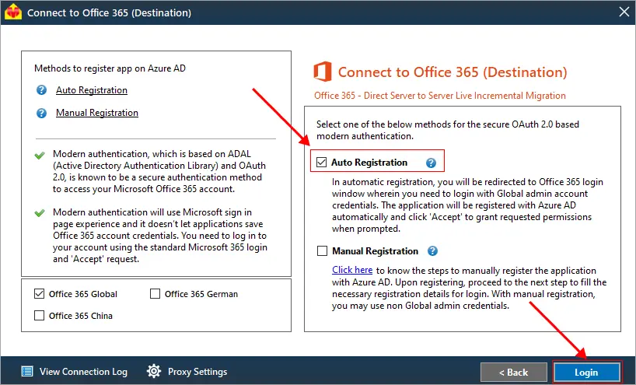Click the Login button

click(586, 372)
